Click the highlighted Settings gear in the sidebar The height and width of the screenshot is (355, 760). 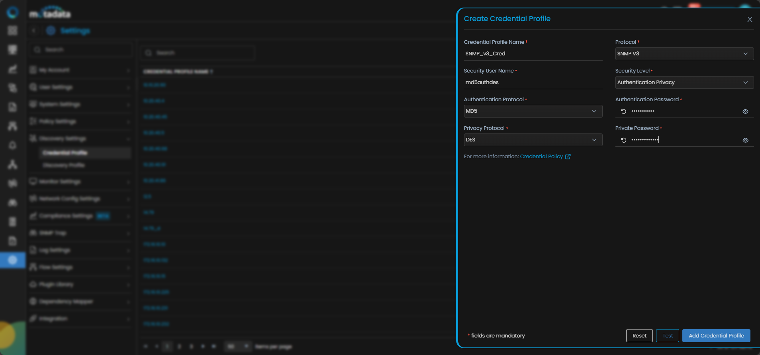coord(13,260)
